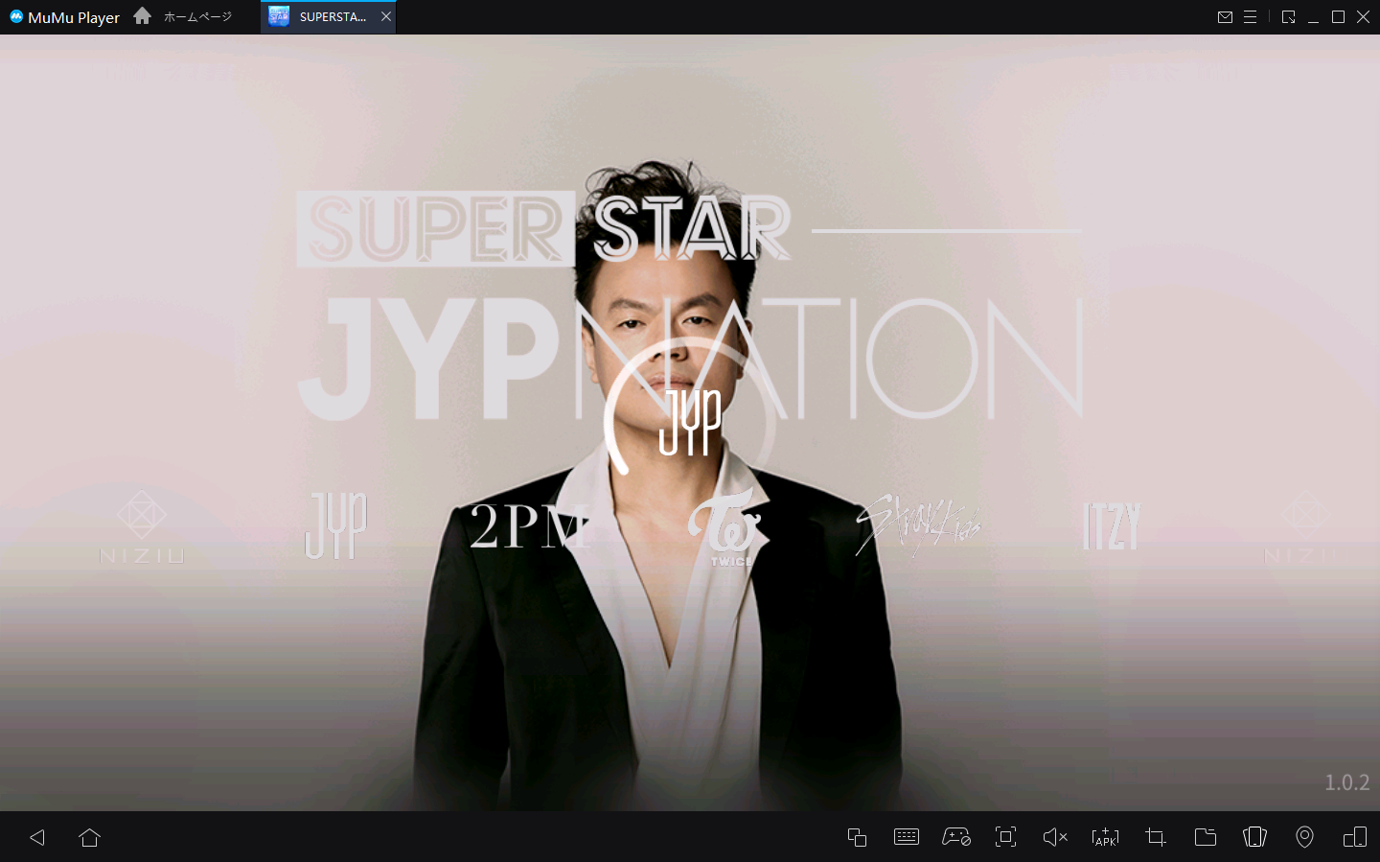Image resolution: width=1380 pixels, height=862 pixels.
Task: Maximize the MuMu Player window
Action: pos(1338,17)
